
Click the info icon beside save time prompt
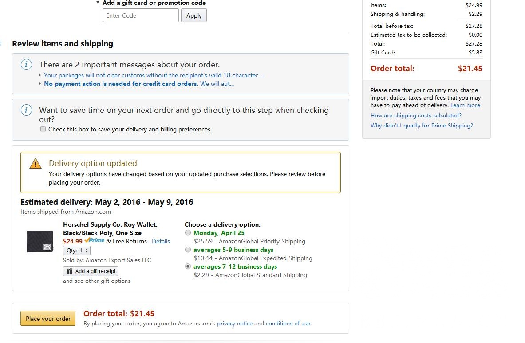(26, 110)
